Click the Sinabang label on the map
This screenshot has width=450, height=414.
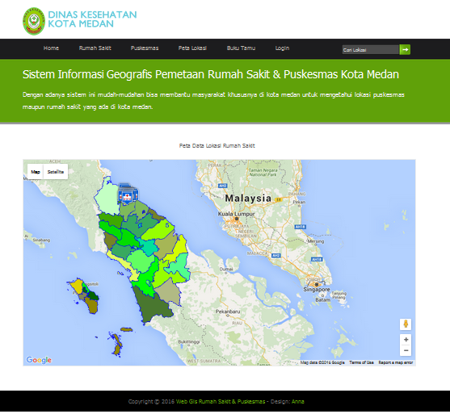[41, 240]
